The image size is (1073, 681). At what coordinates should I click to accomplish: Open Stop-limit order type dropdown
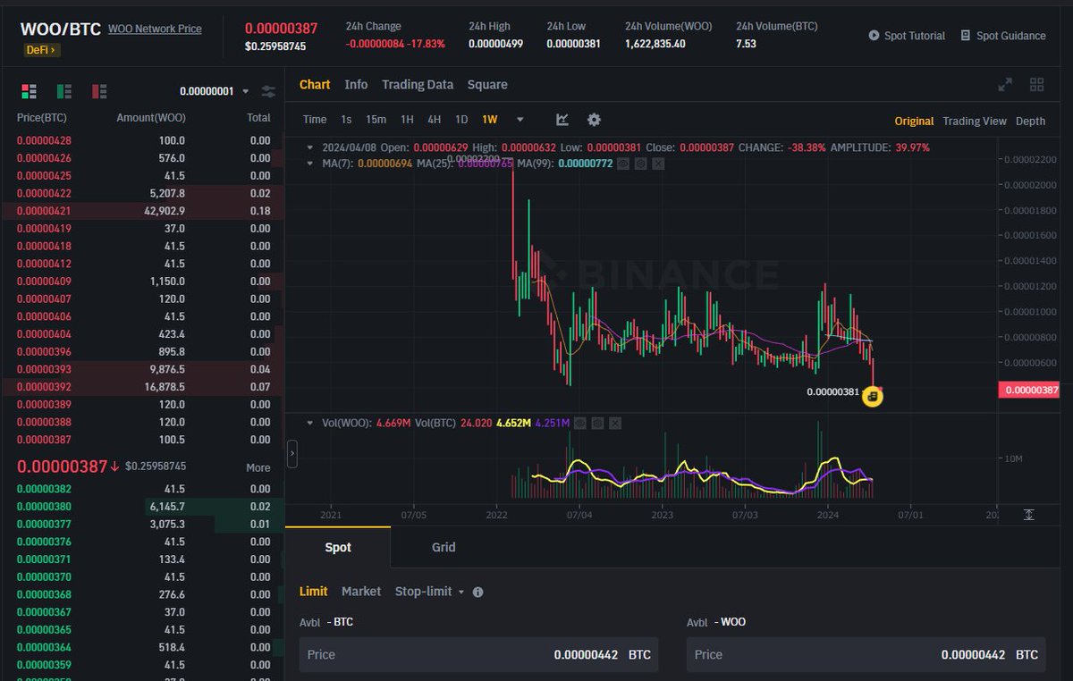[429, 592]
